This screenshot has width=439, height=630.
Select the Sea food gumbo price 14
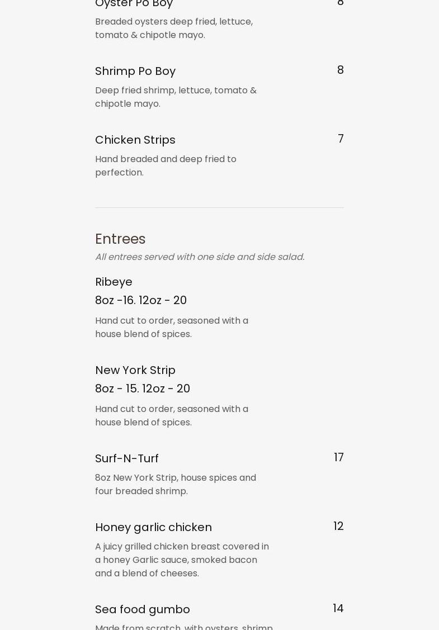click(x=338, y=608)
